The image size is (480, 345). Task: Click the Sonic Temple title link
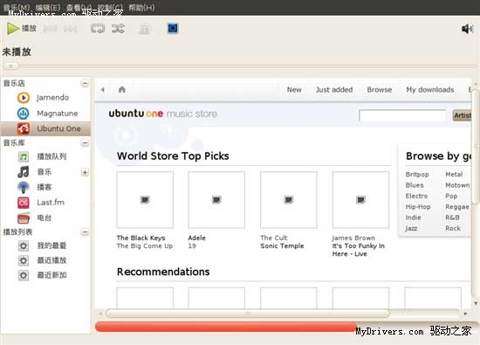pos(282,246)
